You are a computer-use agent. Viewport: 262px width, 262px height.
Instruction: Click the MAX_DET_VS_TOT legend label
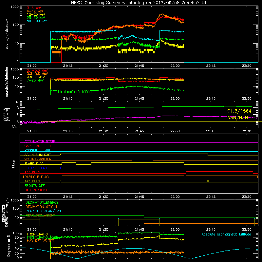(x=41, y=241)
